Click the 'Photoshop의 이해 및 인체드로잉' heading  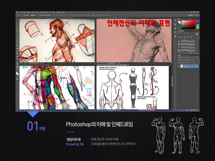tap(99, 124)
